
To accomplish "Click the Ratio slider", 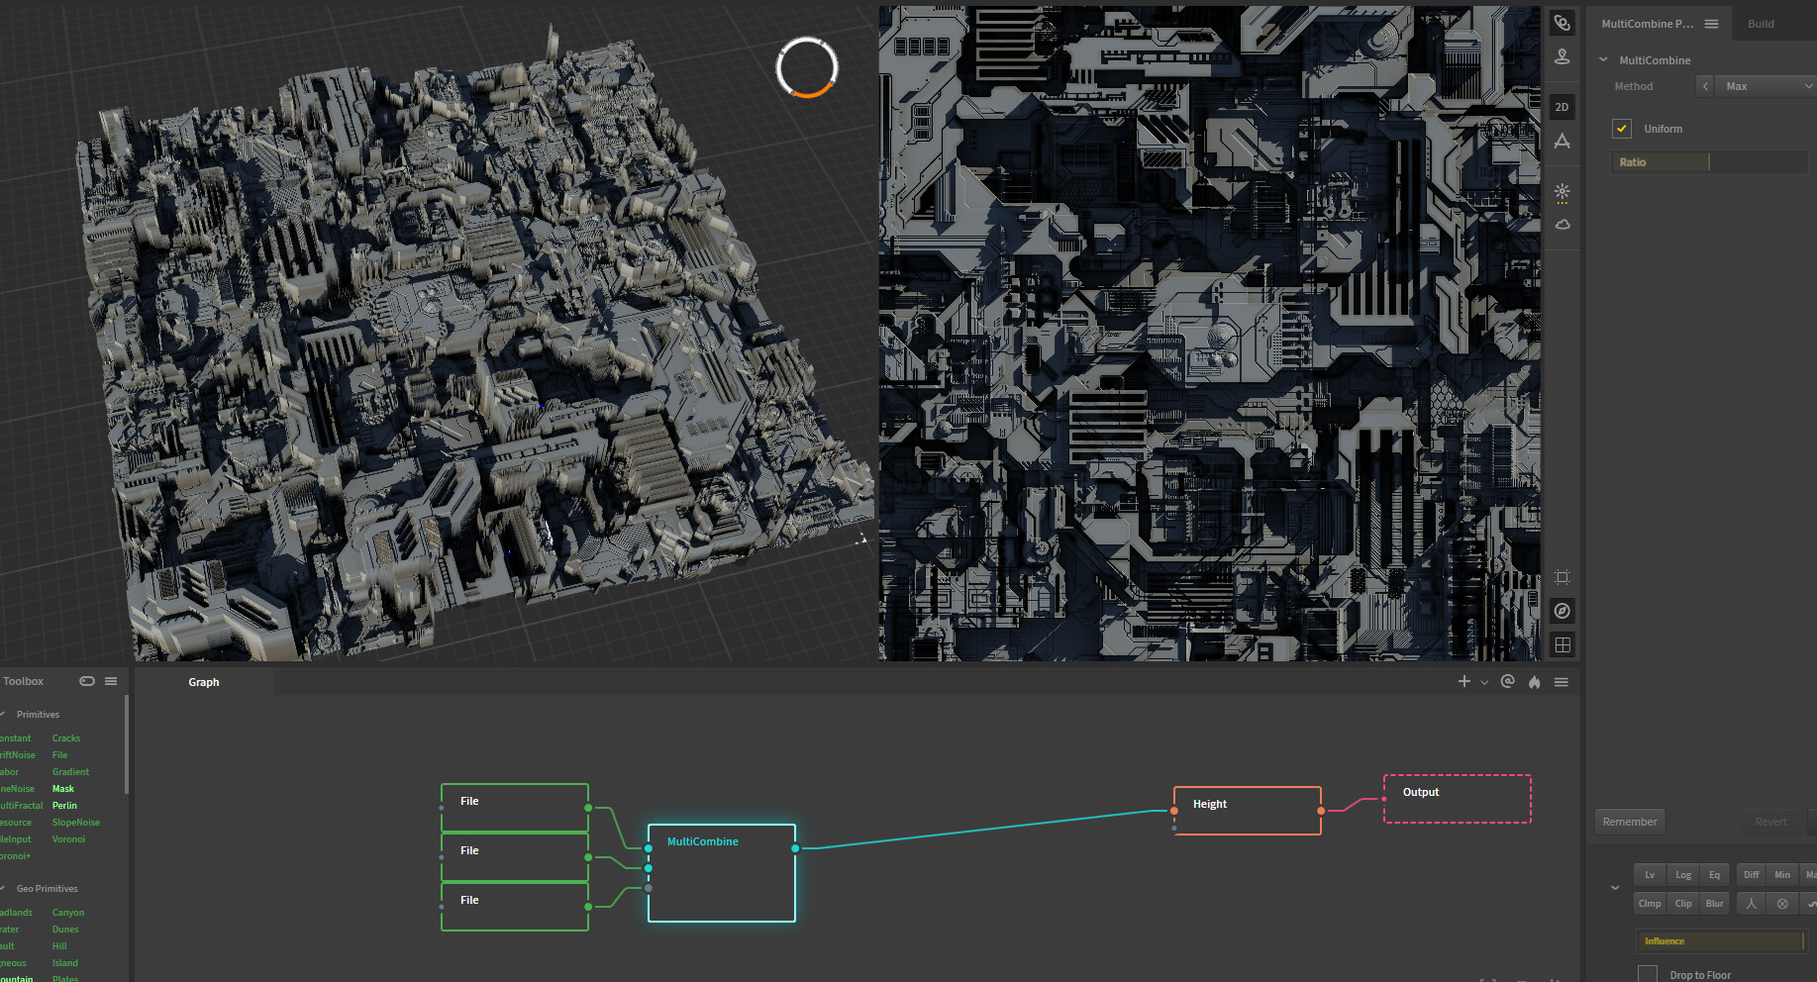I will [x=1709, y=162].
